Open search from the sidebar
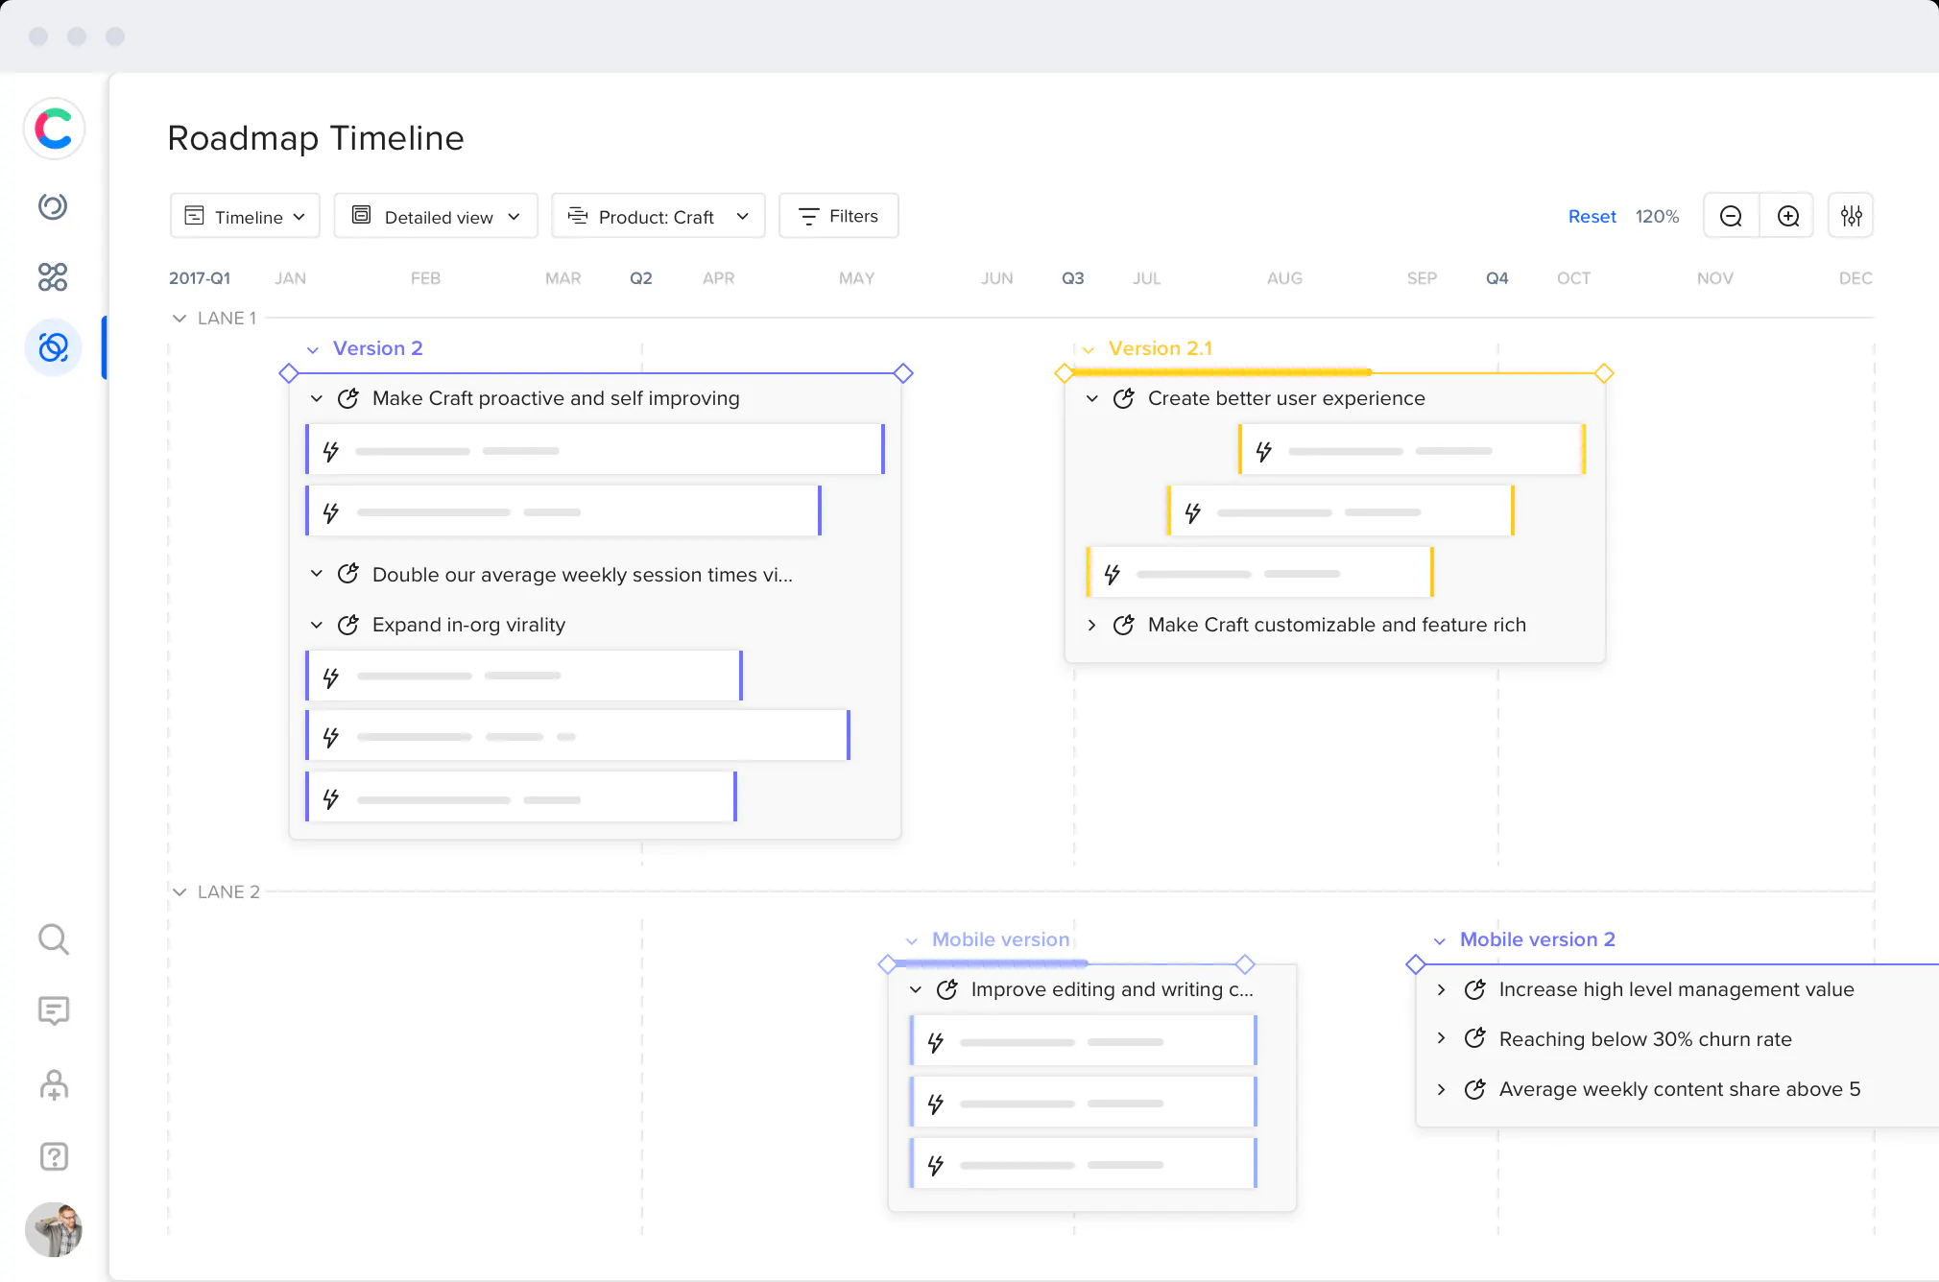The width and height of the screenshot is (1939, 1282). click(x=53, y=939)
